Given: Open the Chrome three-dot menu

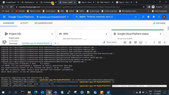Looking at the screenshot, I should 166,7.
